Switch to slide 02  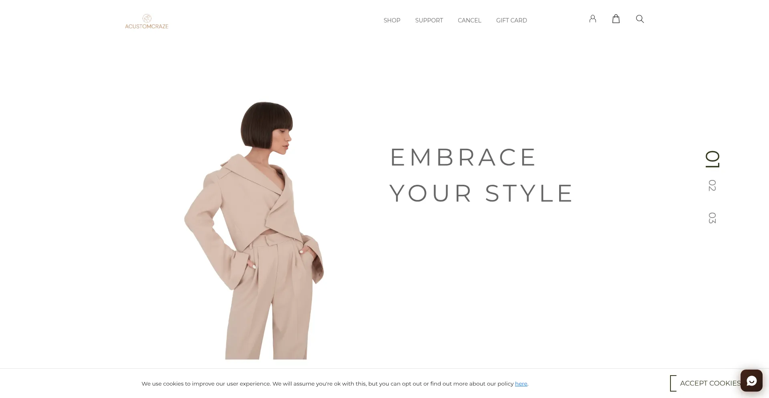point(712,186)
